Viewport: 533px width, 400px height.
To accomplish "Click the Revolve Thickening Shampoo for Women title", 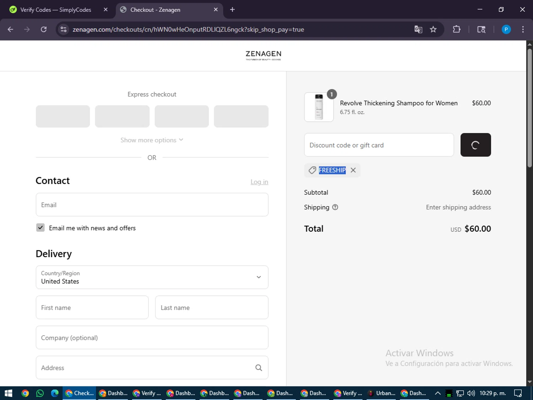I will [x=399, y=103].
